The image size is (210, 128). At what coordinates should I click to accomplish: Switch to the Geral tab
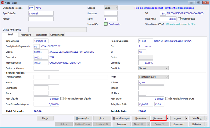pos(10,34)
